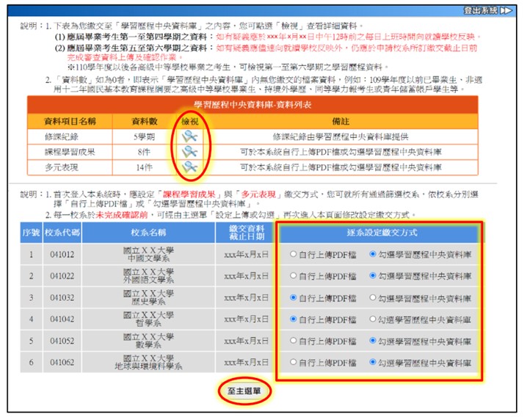Select 自行上傳PDF檔 for 中國文學系
Screen dimensions: 527x417
click(x=294, y=255)
